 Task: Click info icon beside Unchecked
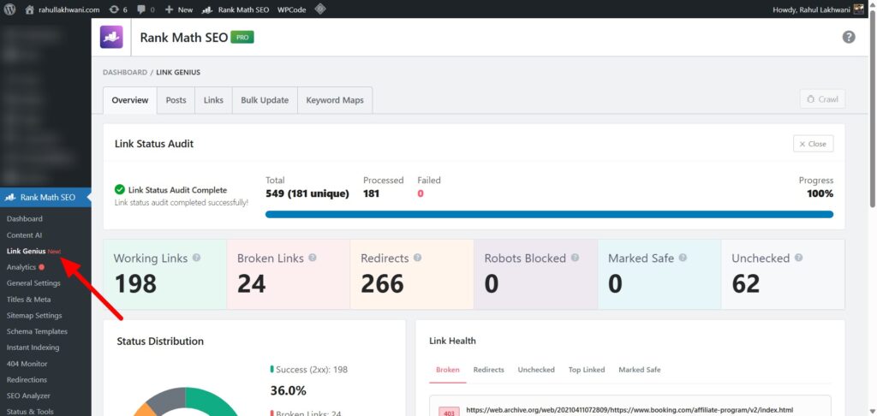[798, 258]
